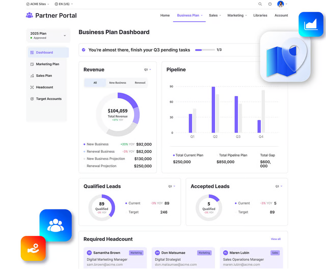
Task: Click the search magnifier icon
Action: pos(260,4)
